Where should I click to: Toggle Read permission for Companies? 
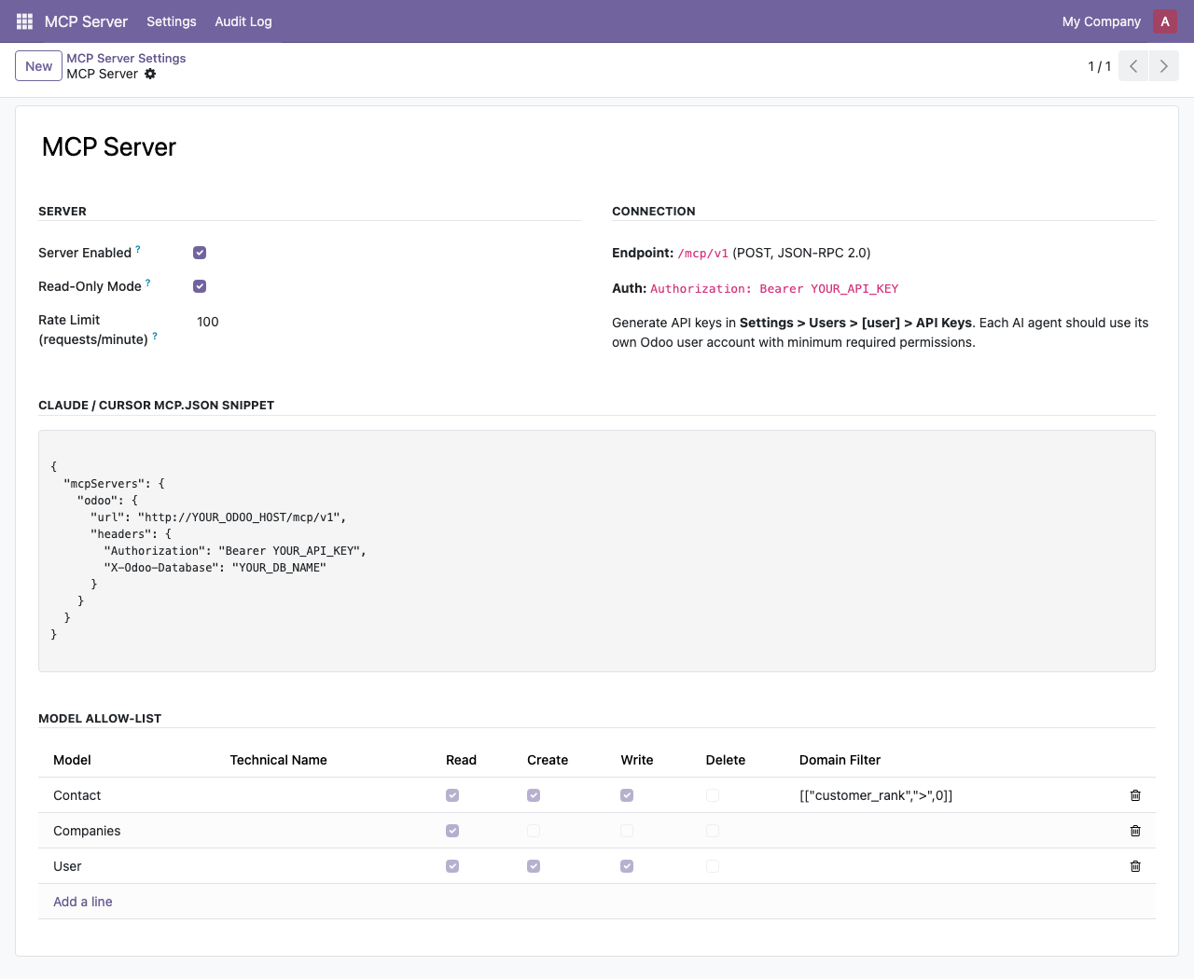point(452,831)
